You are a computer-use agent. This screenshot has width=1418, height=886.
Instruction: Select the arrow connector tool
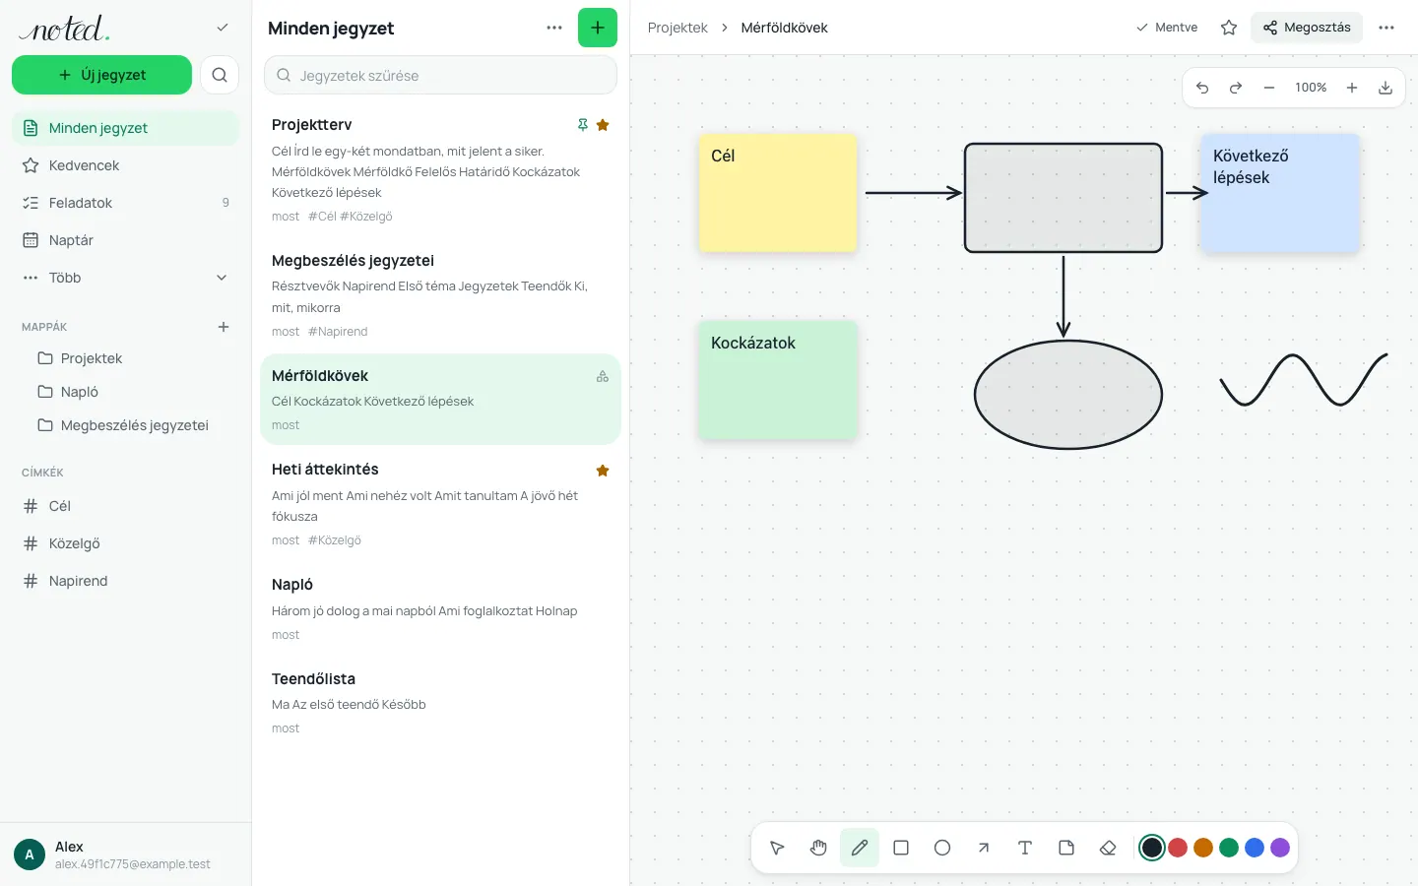coord(984,848)
